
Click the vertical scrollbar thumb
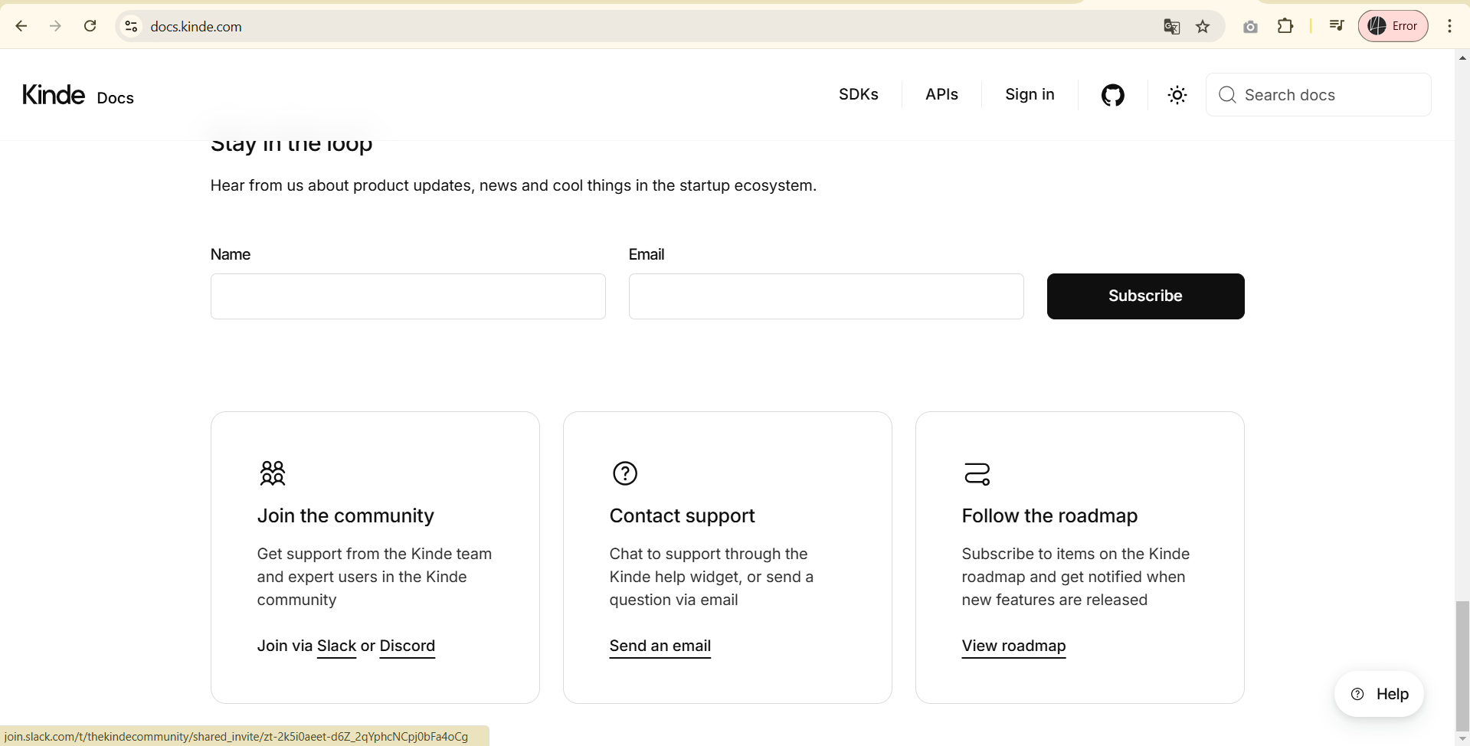pyautogui.click(x=1463, y=666)
